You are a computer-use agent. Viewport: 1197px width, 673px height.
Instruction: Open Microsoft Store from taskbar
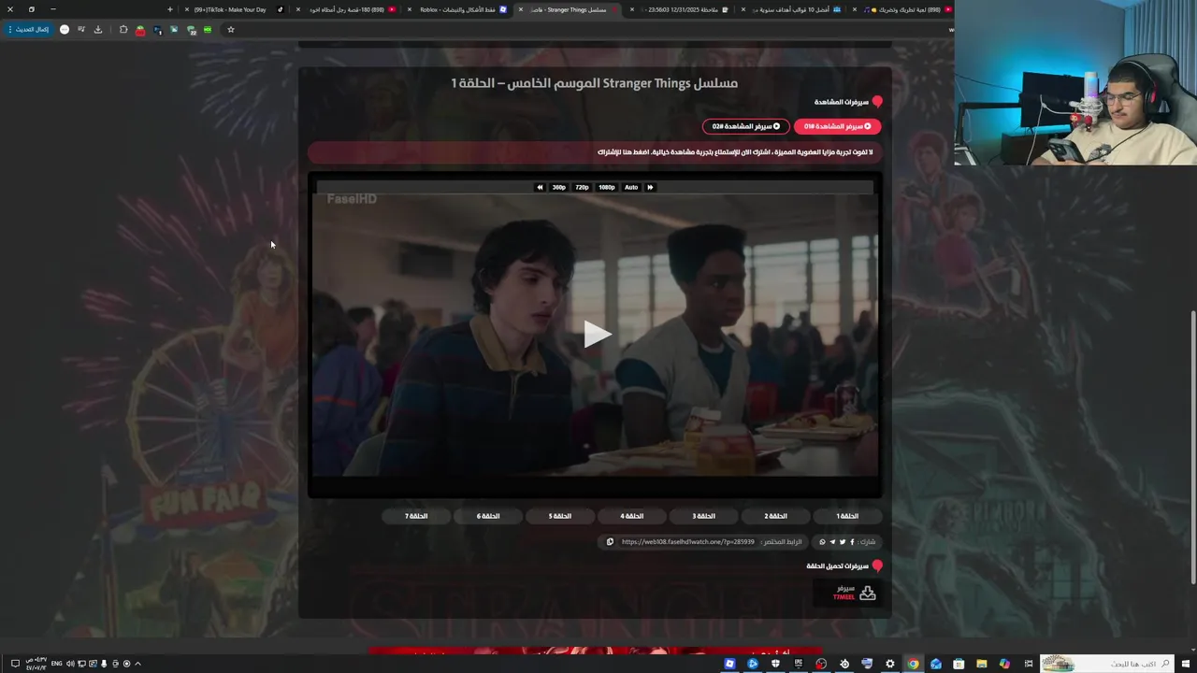click(959, 664)
